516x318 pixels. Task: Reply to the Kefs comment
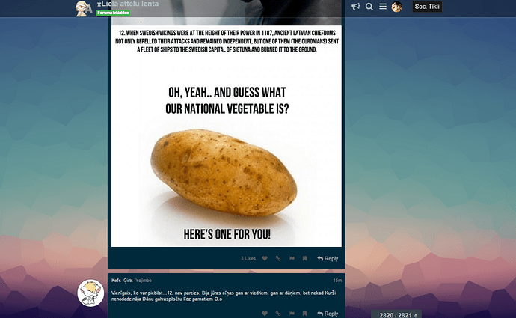(x=328, y=314)
